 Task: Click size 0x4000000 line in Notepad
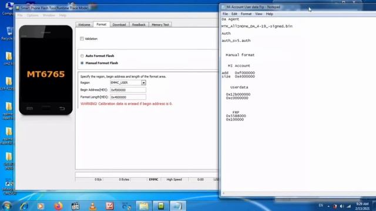238,77
